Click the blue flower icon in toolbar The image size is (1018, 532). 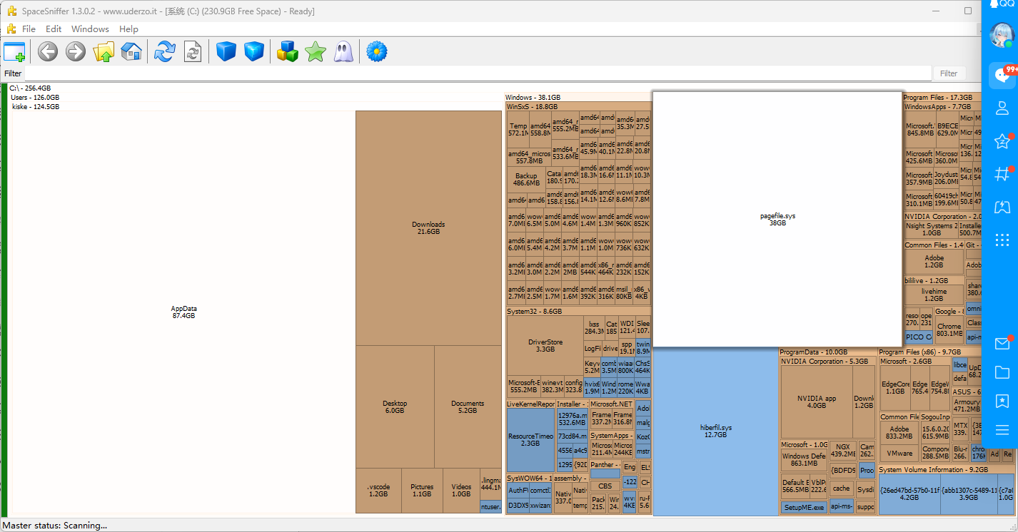[x=376, y=51]
